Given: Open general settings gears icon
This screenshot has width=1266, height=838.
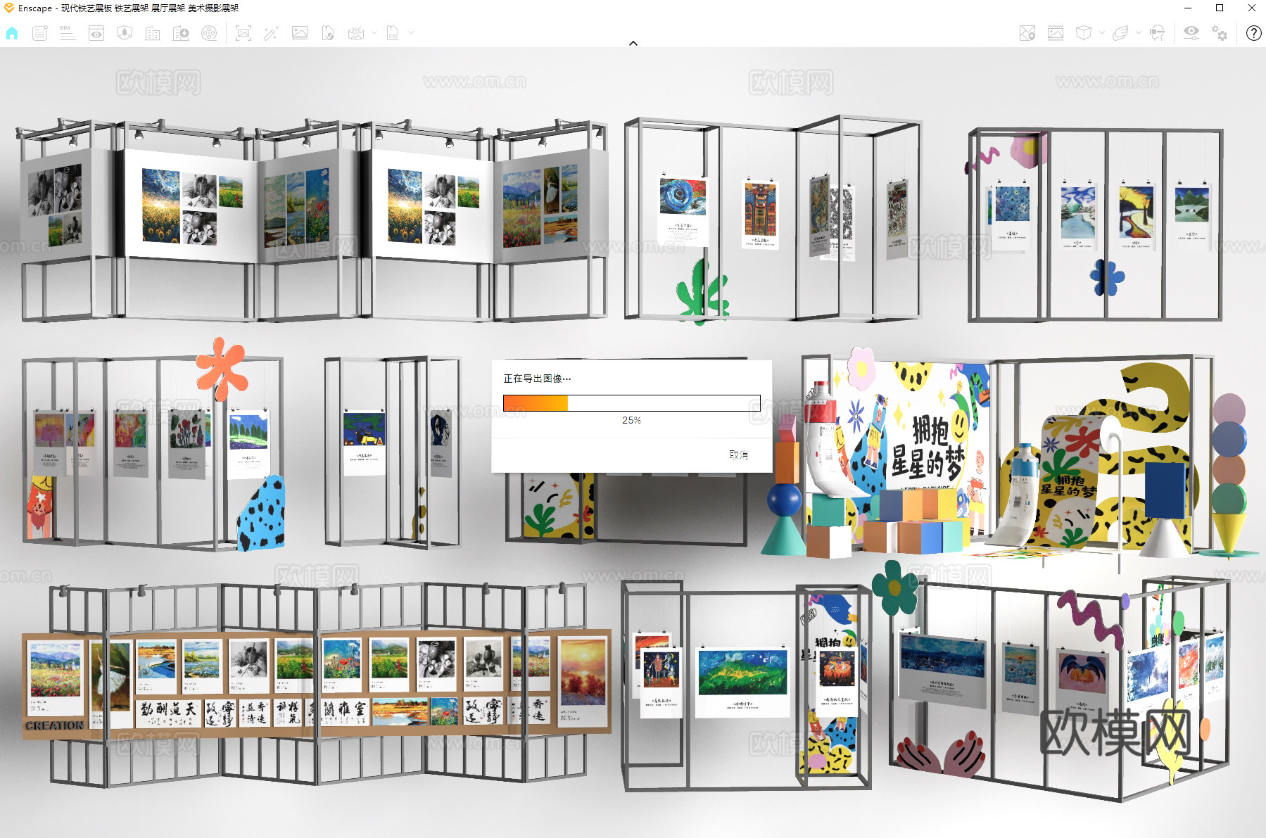Looking at the screenshot, I should point(1220,33).
